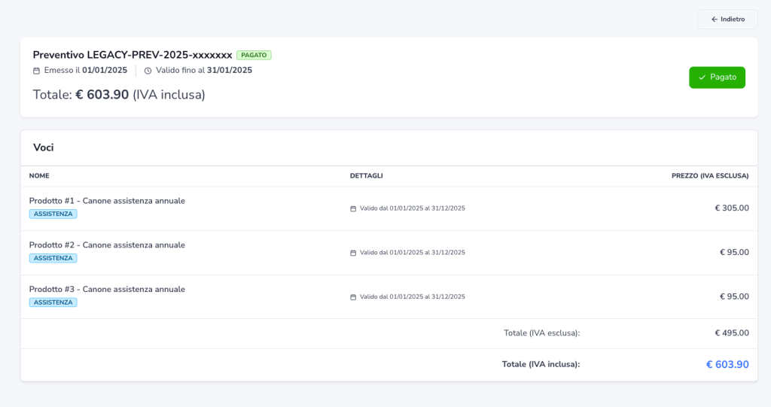The image size is (771, 407).
Task: Click the Indietro back button
Action: pos(727,20)
